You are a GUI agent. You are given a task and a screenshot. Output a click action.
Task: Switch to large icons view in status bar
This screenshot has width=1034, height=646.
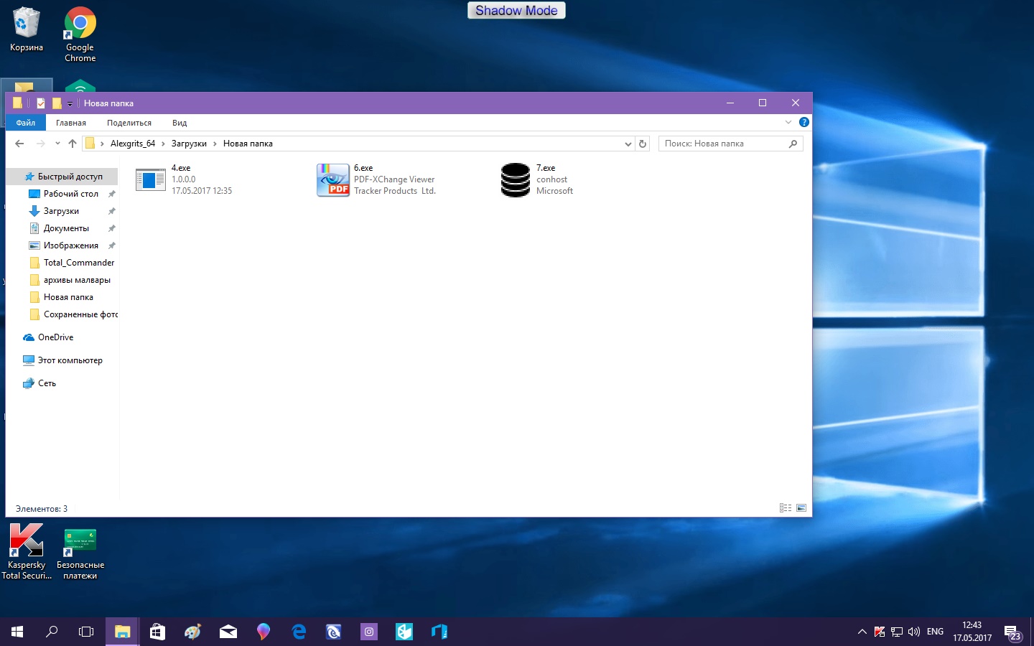(801, 508)
